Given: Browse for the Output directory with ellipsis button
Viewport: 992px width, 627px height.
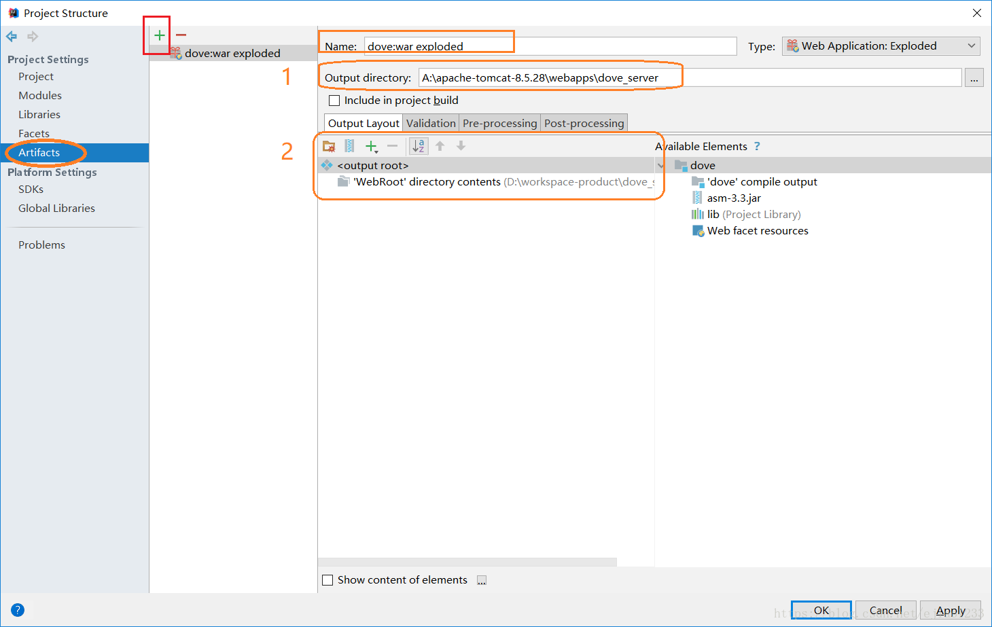Looking at the screenshot, I should (x=974, y=77).
